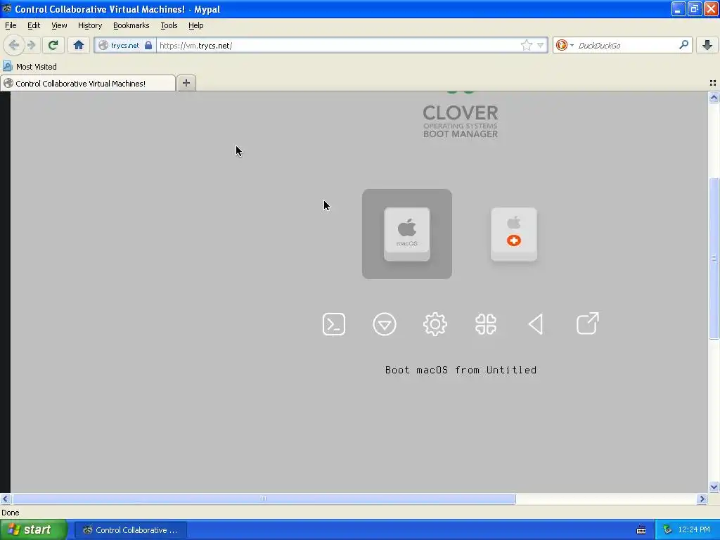
Task: Bookmark this page with the star
Action: coord(526,45)
